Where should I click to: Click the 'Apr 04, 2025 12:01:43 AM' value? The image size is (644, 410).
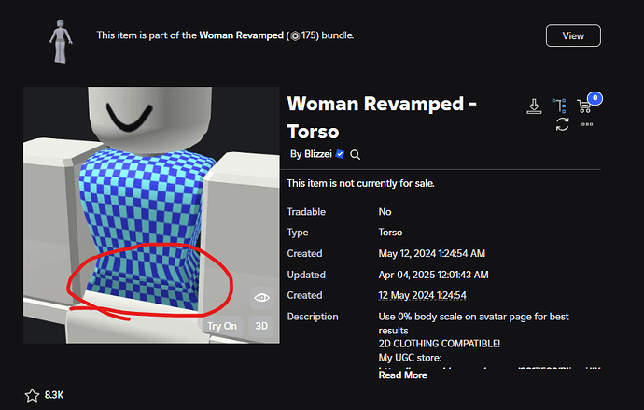[433, 275]
